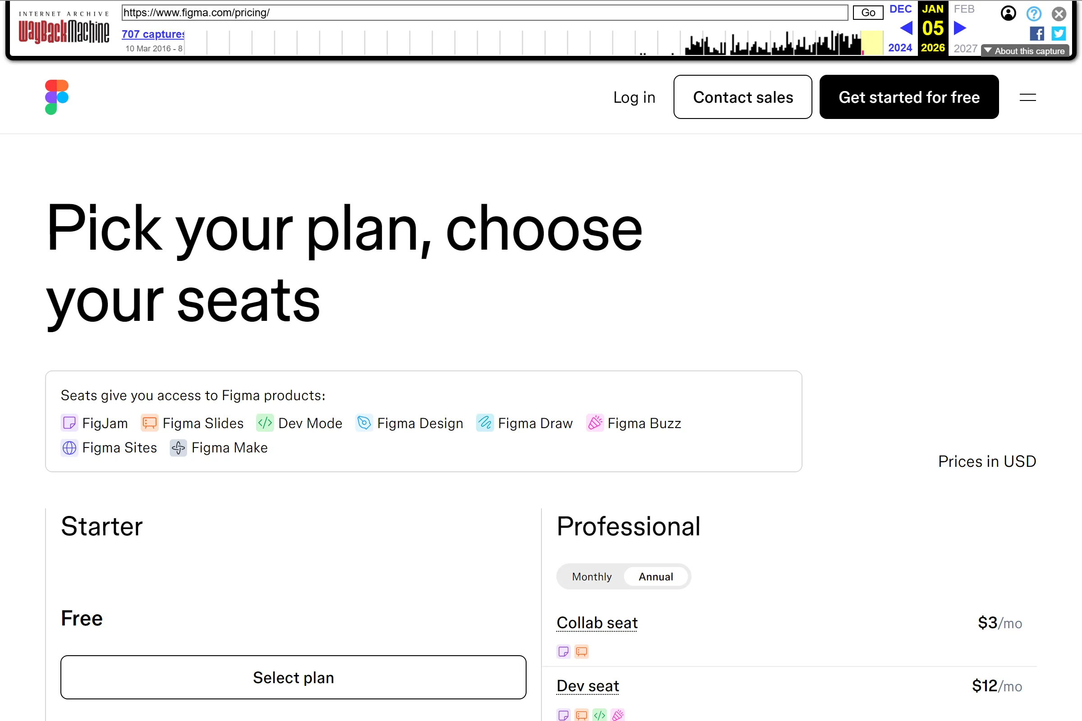This screenshot has height=721, width=1082.
Task: Select the Figma Slides product icon
Action: tap(149, 423)
